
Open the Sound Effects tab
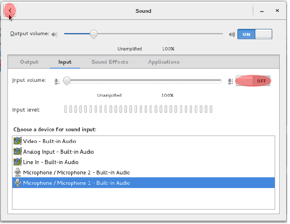pos(110,62)
